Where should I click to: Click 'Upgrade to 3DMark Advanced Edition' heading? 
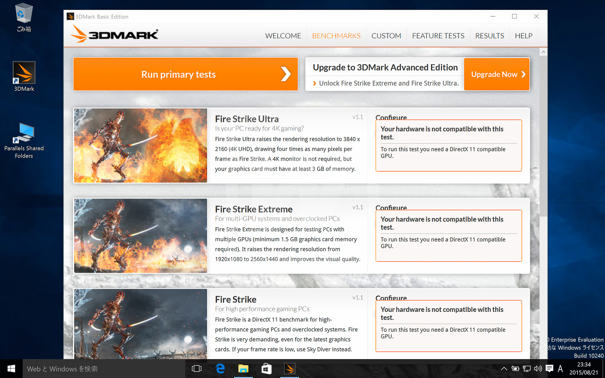click(x=385, y=68)
